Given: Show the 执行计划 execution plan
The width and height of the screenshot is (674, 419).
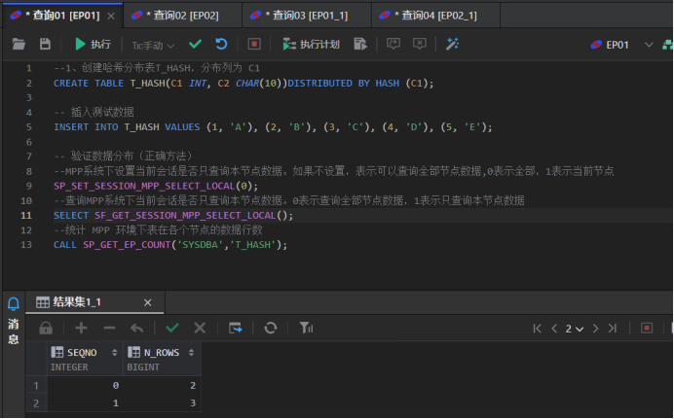Looking at the screenshot, I should pos(311,44).
